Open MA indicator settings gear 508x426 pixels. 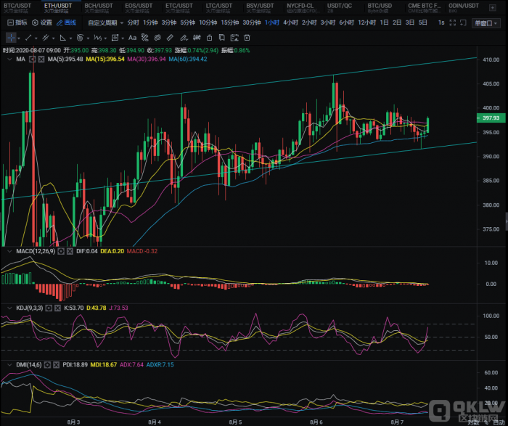click(32, 60)
